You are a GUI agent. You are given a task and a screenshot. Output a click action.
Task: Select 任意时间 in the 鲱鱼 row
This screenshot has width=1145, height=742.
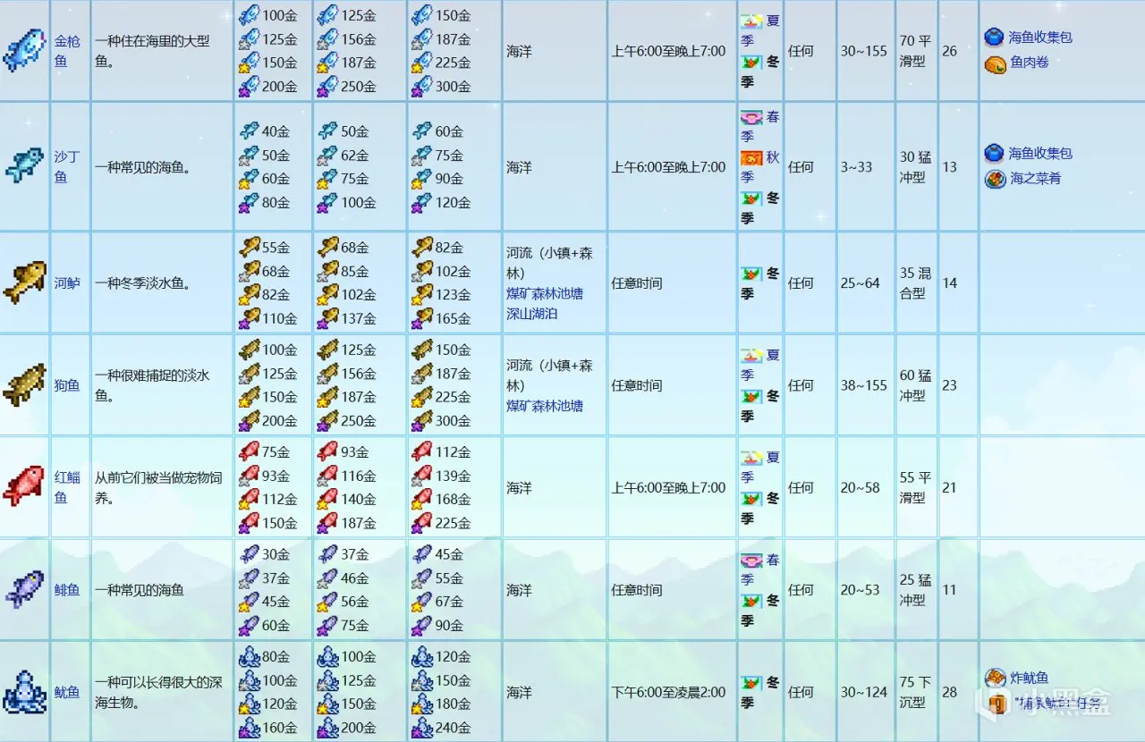click(x=637, y=590)
